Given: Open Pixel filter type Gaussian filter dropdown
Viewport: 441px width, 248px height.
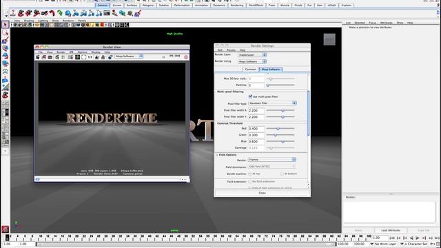Looking at the screenshot, I should pyautogui.click(x=272, y=103).
